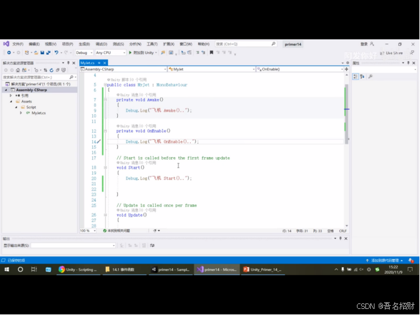Image resolution: width=420 pixels, height=315 pixels.
Task: Open the 显示输出来源 dropdown
Action: 73,246
